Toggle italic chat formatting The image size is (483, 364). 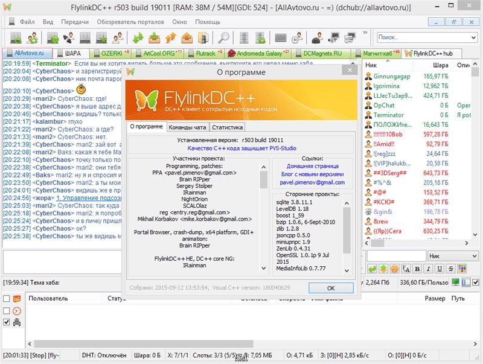(x=429, y=269)
